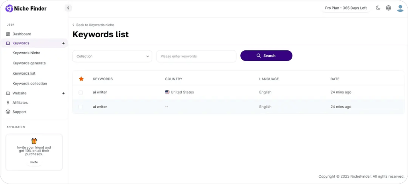
Task: Click the Niche Finder logo icon
Action: coord(9,8)
